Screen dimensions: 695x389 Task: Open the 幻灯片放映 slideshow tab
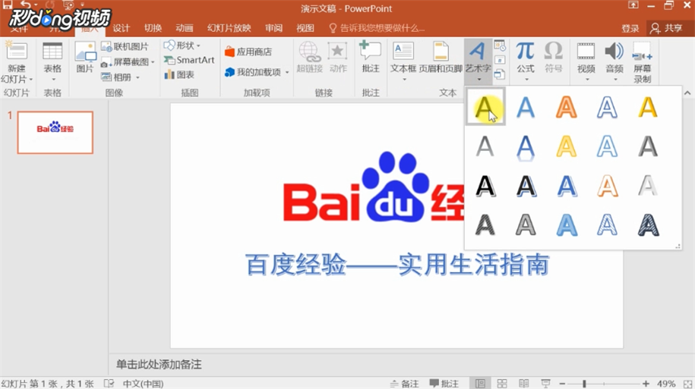click(229, 28)
